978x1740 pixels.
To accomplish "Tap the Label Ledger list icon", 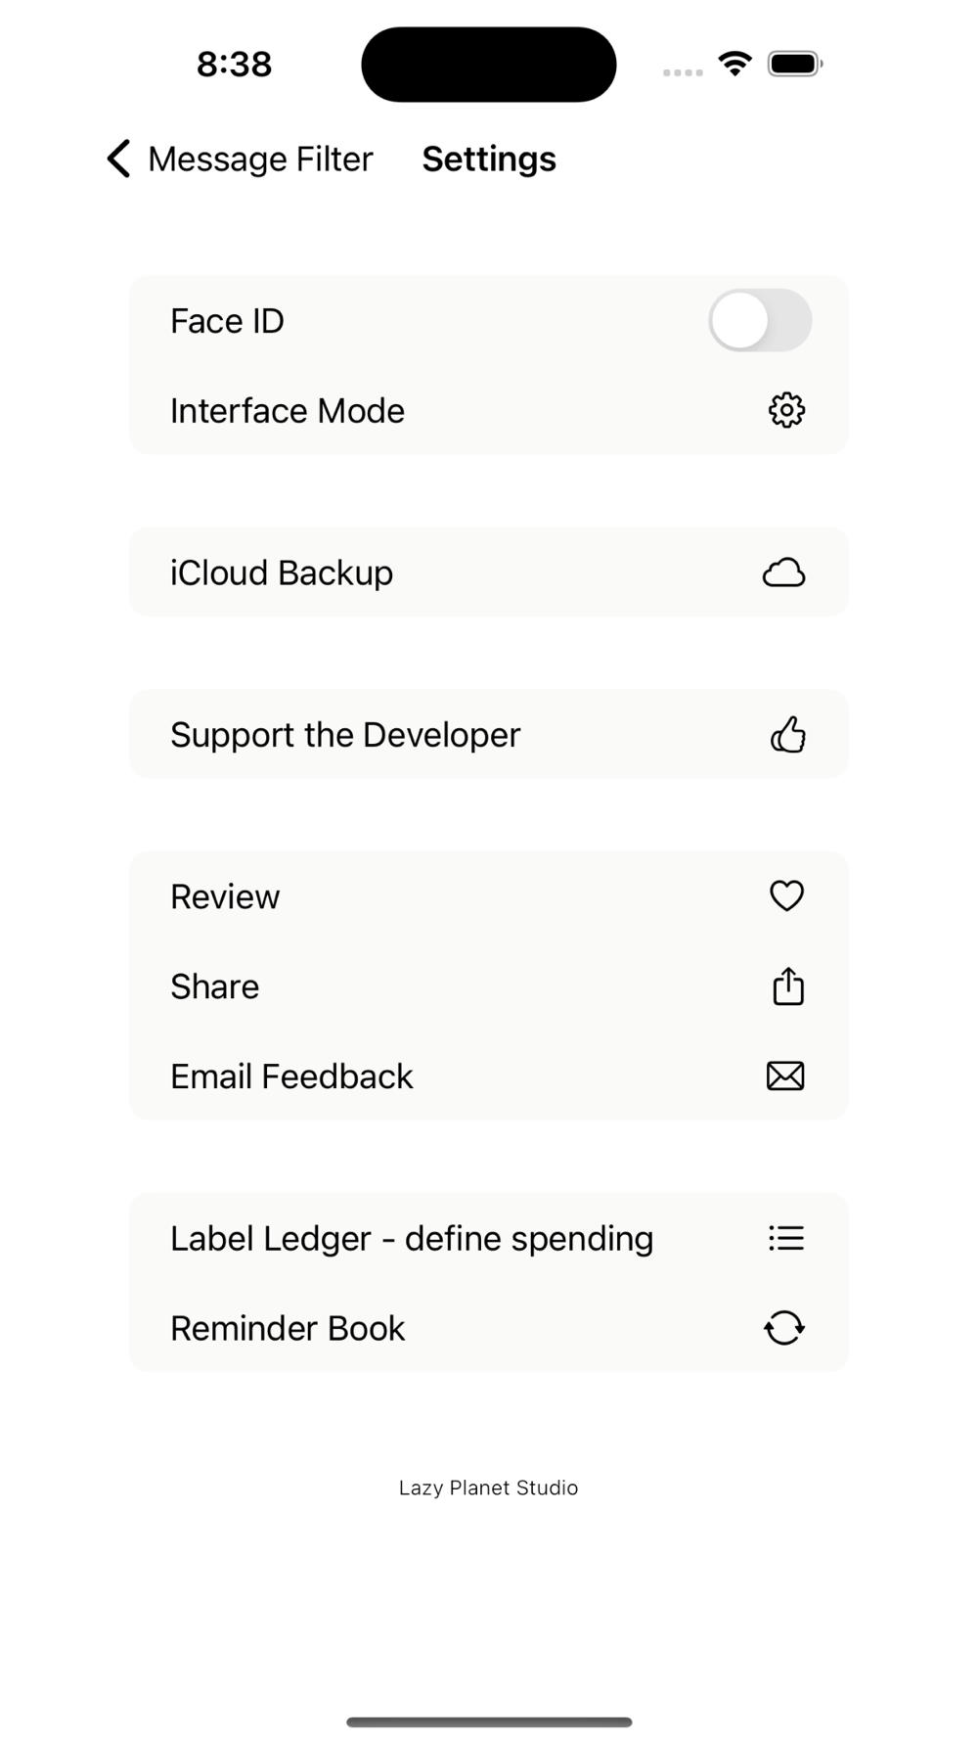I will pyautogui.click(x=786, y=1238).
